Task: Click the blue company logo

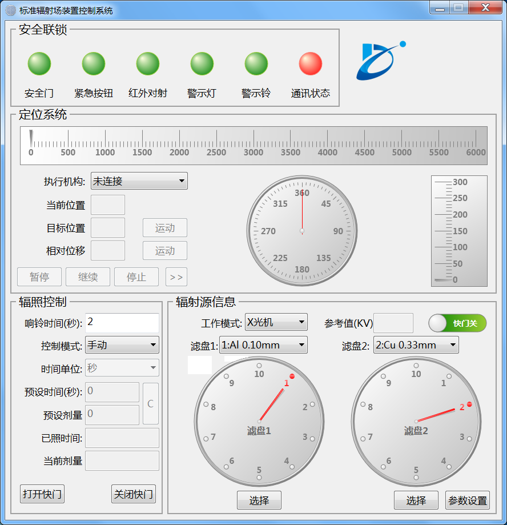Action: coord(381,61)
